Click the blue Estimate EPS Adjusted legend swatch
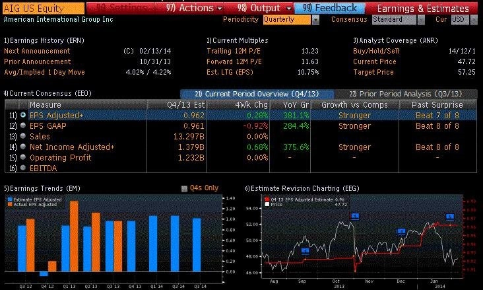This screenshot has width=483, height=290. tap(9, 199)
